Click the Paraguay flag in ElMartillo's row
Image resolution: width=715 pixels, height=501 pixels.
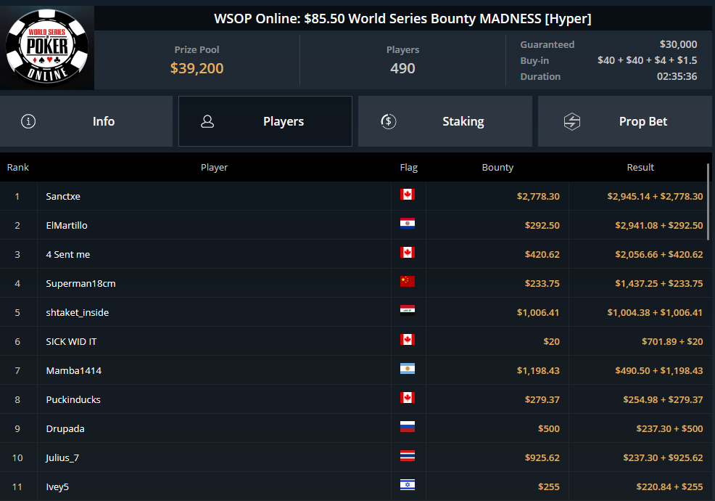(x=408, y=224)
